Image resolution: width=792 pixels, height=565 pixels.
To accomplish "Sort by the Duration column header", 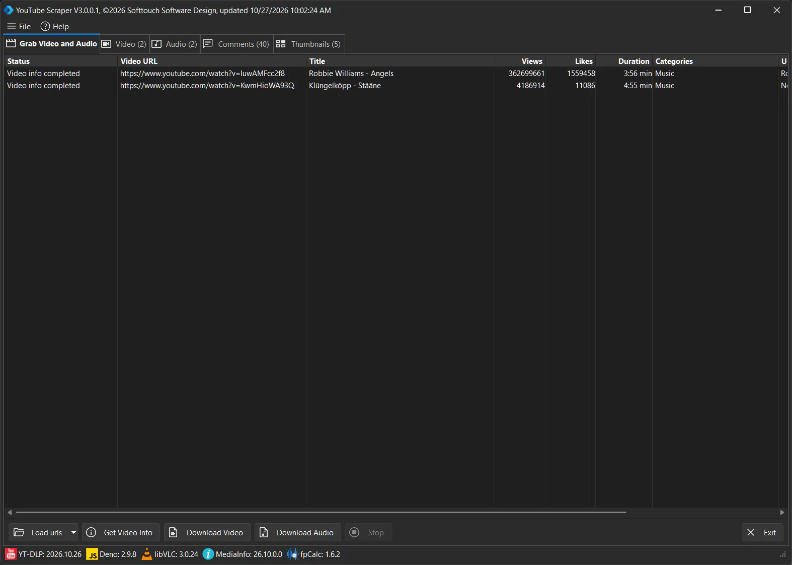I will coord(624,61).
